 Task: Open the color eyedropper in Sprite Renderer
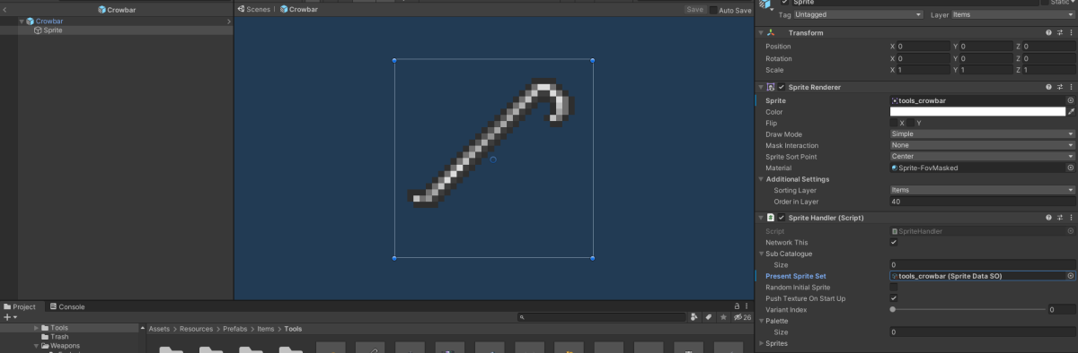[1071, 112]
